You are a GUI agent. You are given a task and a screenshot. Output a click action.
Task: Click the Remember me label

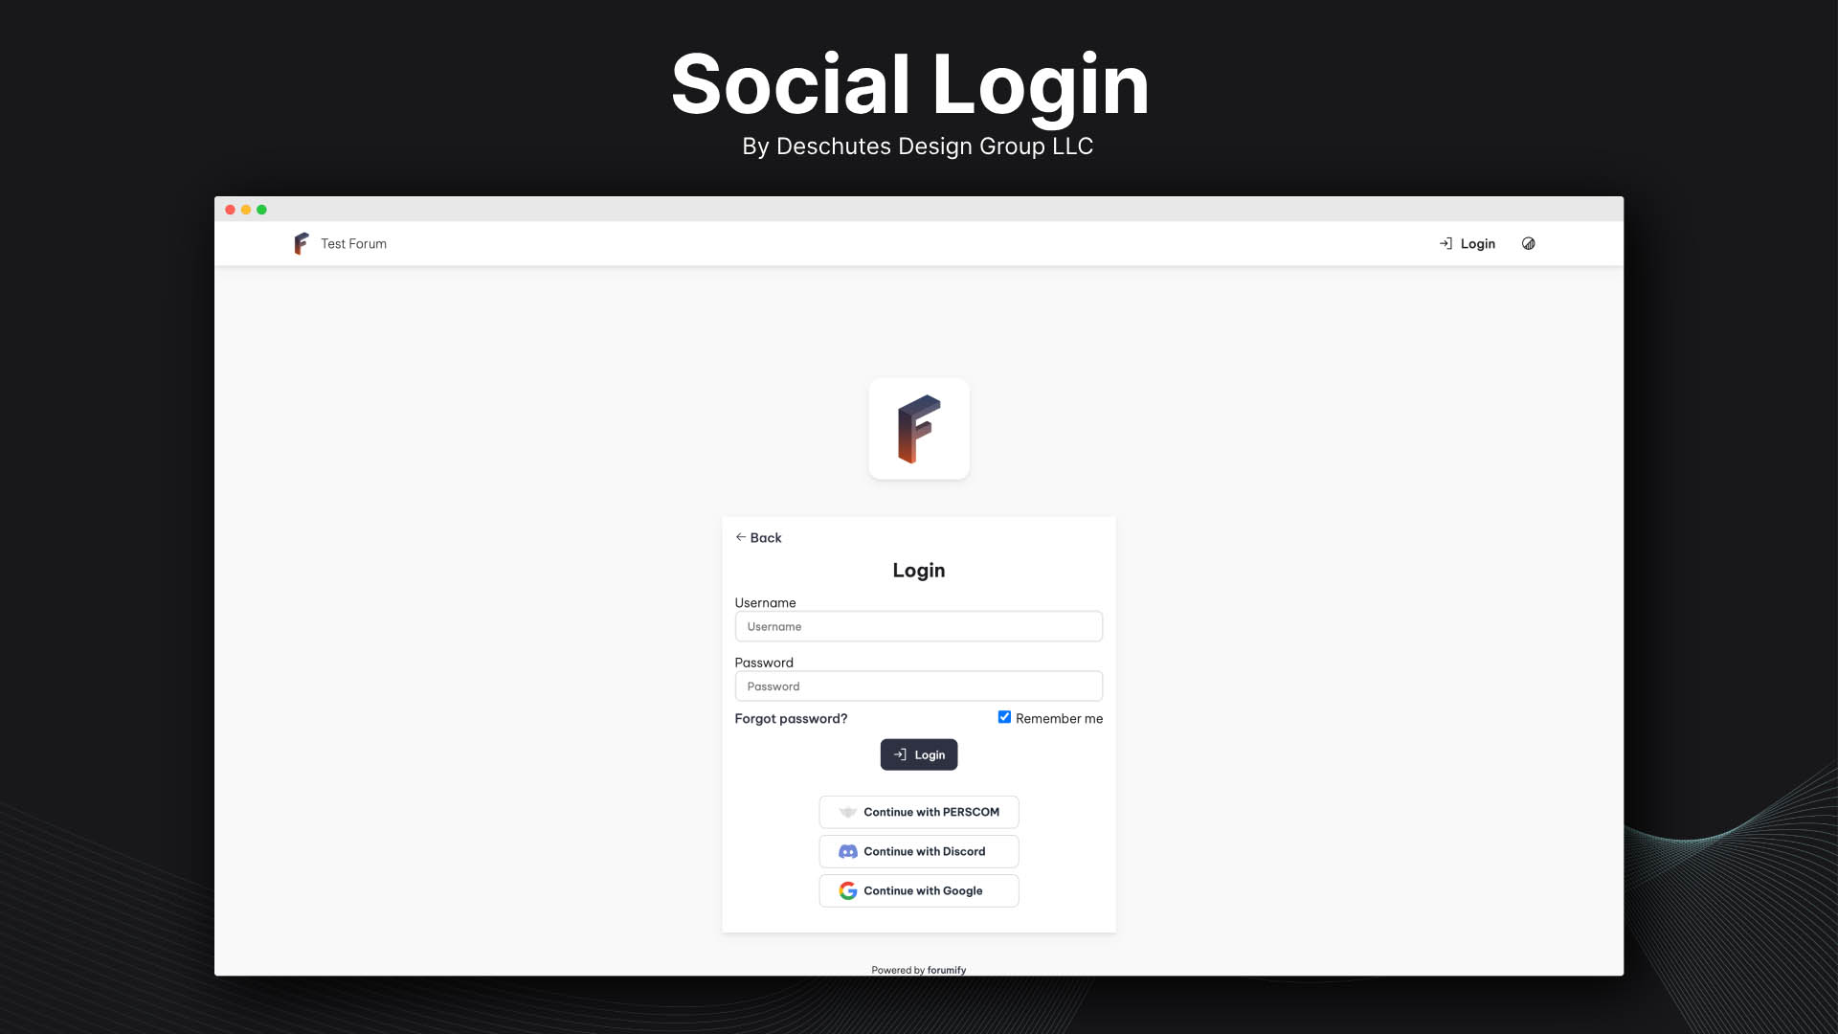tap(1059, 718)
